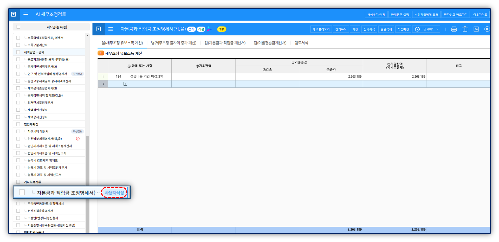Expand the 이용가이드 chevron button
The image size is (499, 242).
(x=426, y=29)
